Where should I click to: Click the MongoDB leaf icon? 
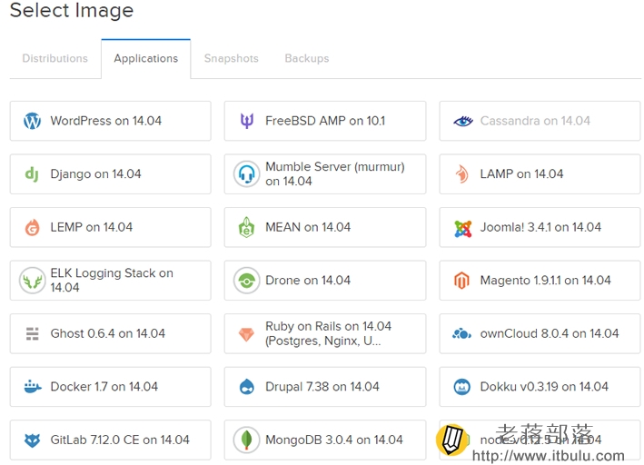(x=246, y=440)
